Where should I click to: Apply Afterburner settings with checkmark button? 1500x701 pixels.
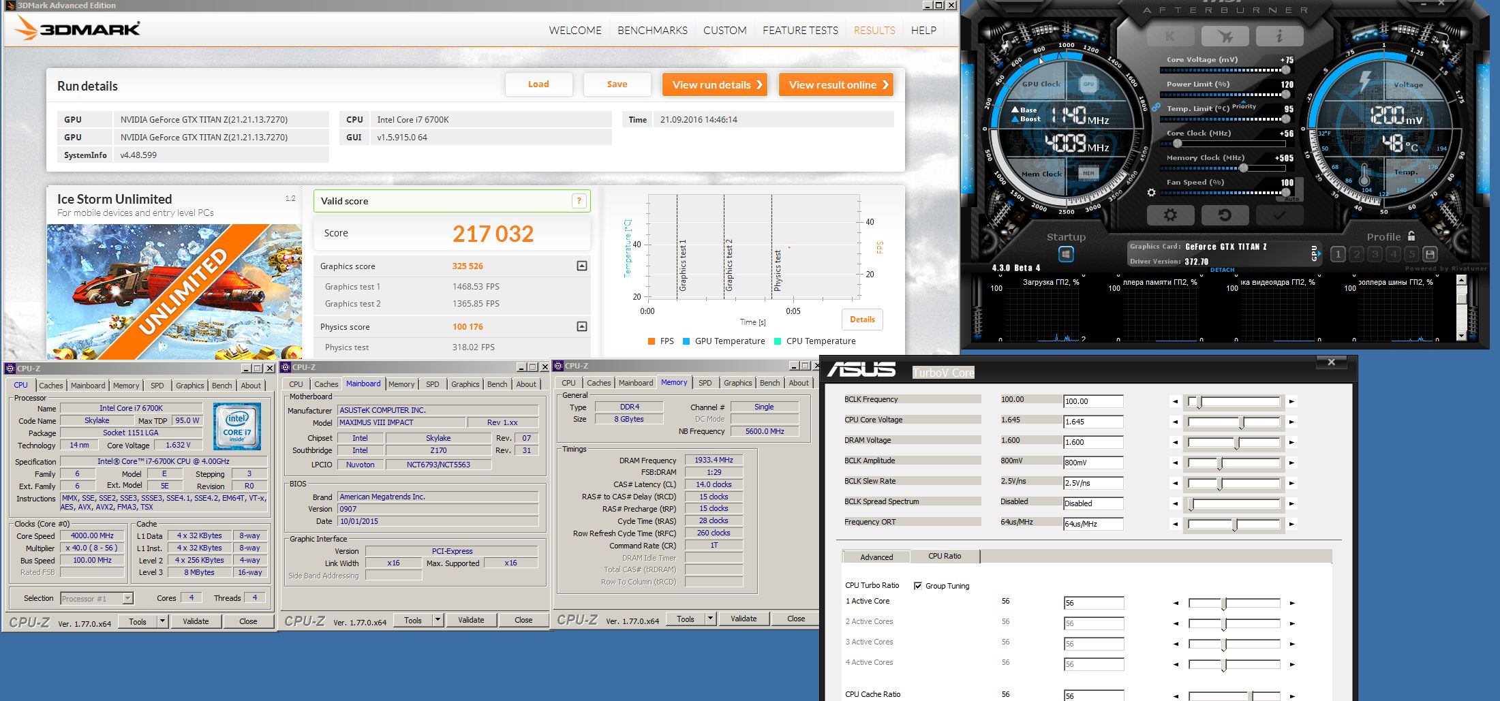pos(1279,215)
